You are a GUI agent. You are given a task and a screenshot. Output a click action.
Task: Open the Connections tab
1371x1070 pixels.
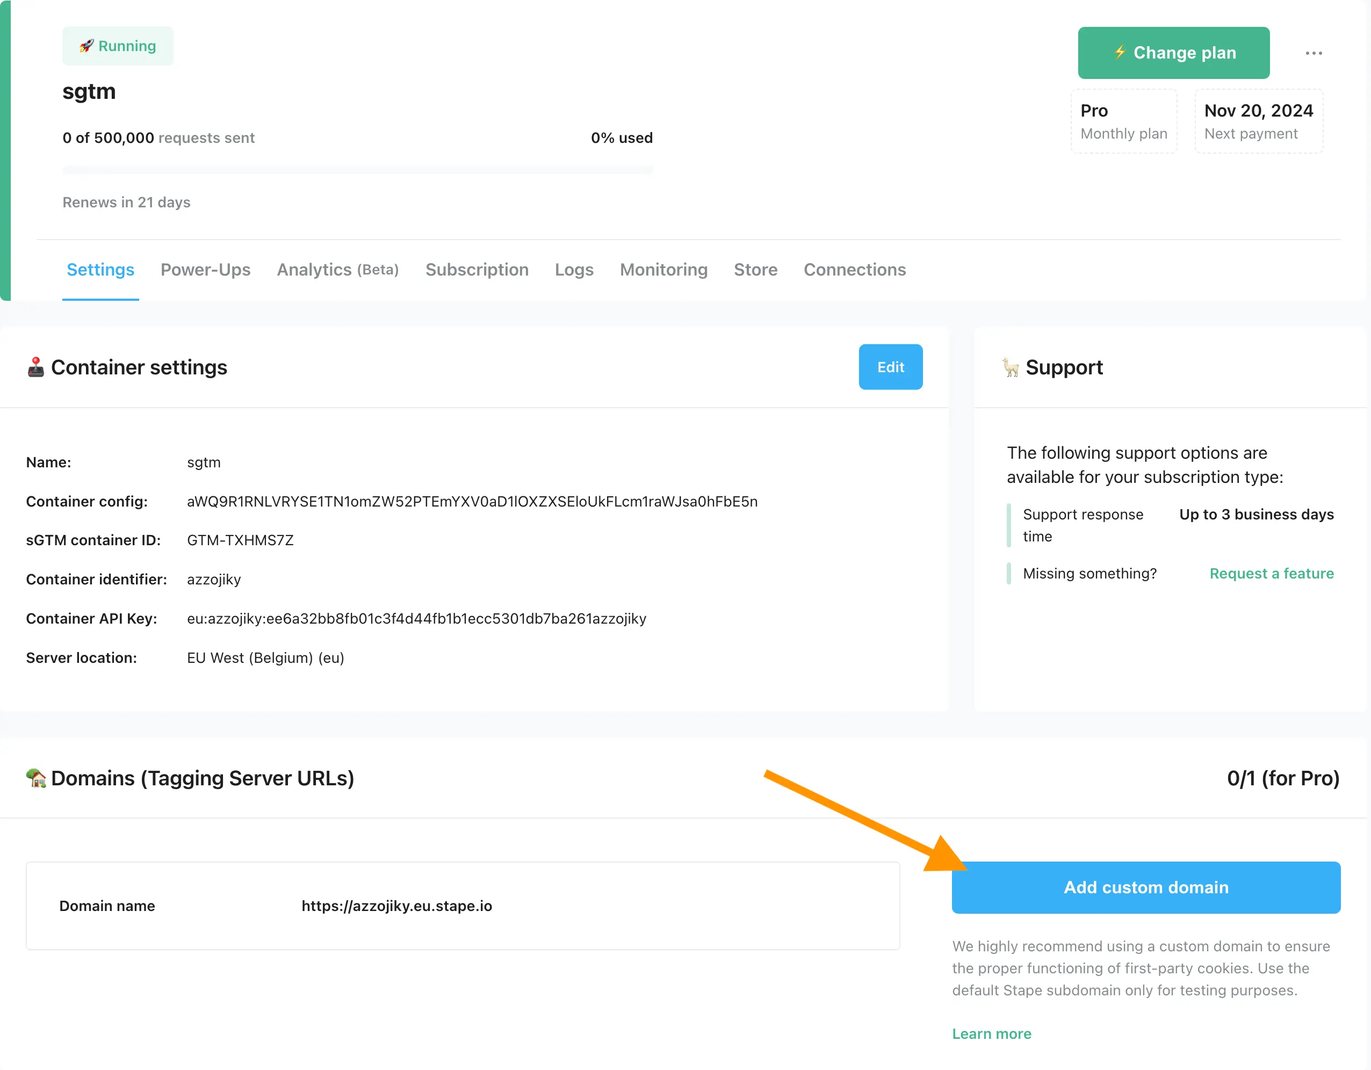pyautogui.click(x=854, y=270)
